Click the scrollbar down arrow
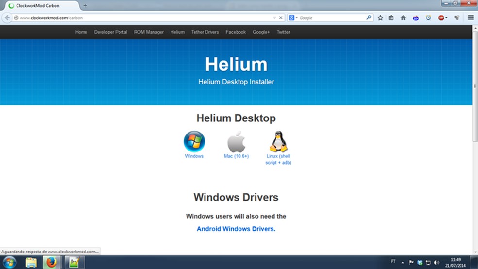Image resolution: width=478 pixels, height=269 pixels. click(475, 252)
